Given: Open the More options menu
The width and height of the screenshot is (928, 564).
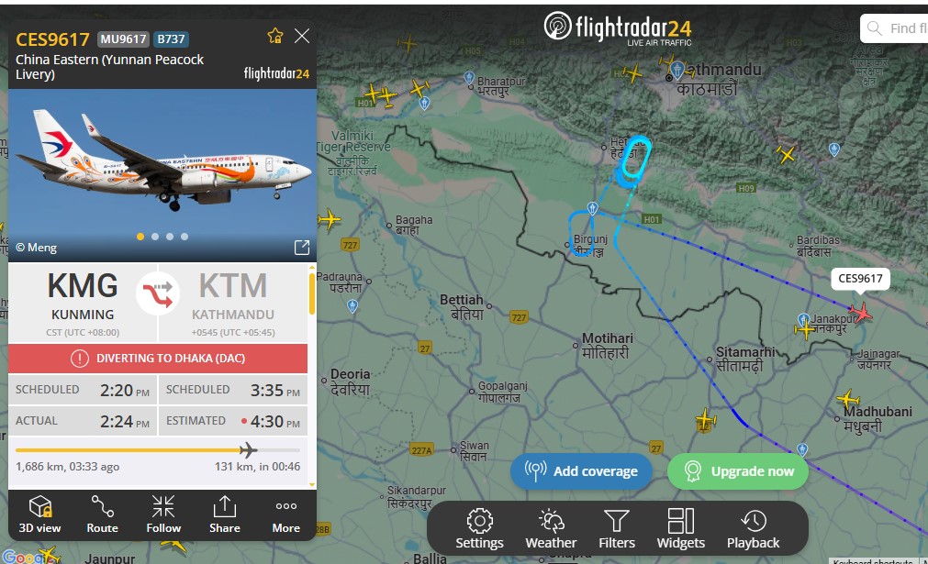Looking at the screenshot, I should [285, 514].
